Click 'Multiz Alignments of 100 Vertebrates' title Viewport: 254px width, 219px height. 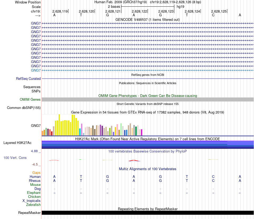coord(148,169)
